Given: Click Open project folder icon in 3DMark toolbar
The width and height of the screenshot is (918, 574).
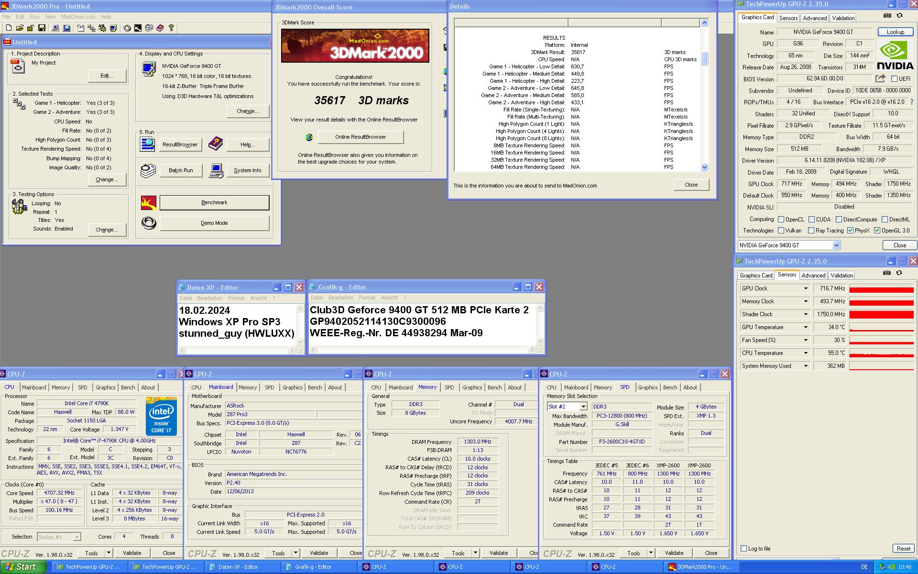Looking at the screenshot, I should (x=20, y=28).
